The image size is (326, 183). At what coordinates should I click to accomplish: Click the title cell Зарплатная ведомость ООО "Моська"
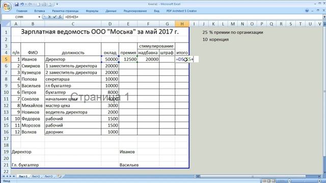(x=100, y=32)
